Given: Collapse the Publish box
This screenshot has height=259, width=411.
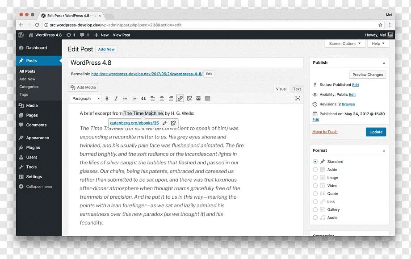Looking at the screenshot, I should [384, 63].
